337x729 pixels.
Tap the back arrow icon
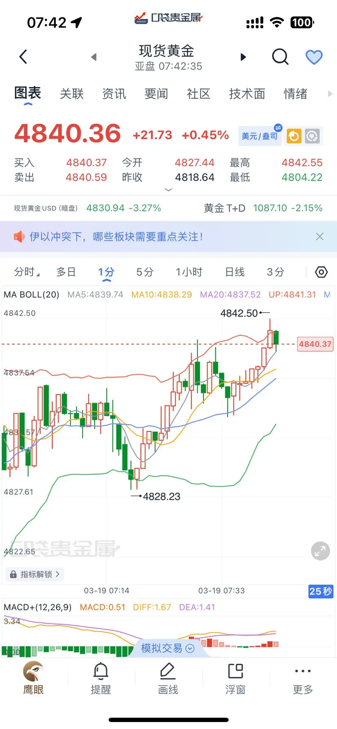[x=23, y=57]
